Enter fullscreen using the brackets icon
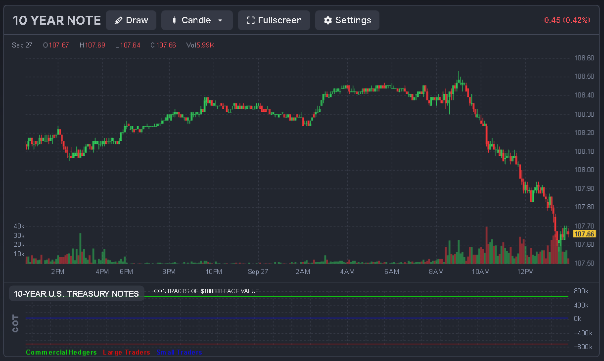This screenshot has height=361, width=604. click(x=250, y=20)
